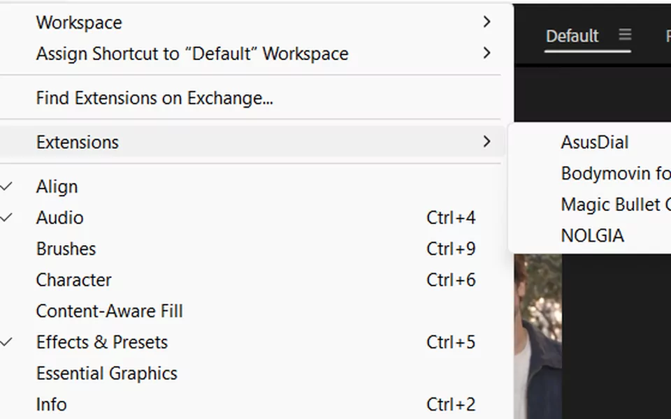Open Assign Shortcut to "Default" Workspace submenu

coord(252,54)
